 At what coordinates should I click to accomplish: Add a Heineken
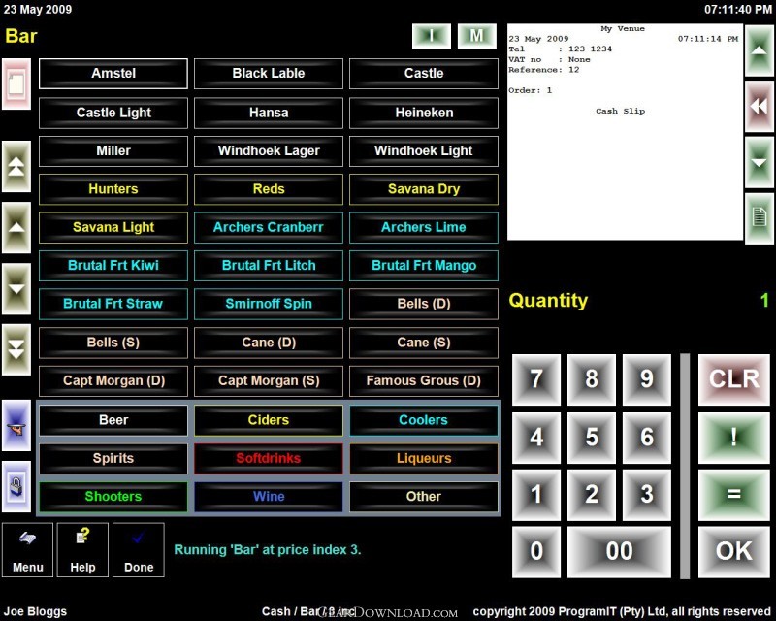[x=424, y=113]
